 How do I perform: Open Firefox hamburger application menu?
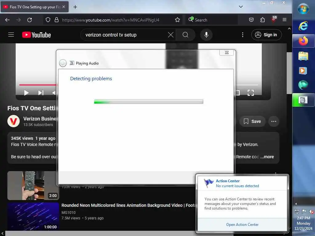coord(285,20)
